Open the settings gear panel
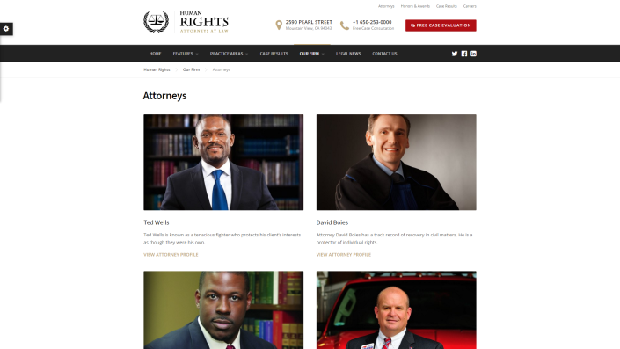The width and height of the screenshot is (620, 349). click(x=6, y=29)
